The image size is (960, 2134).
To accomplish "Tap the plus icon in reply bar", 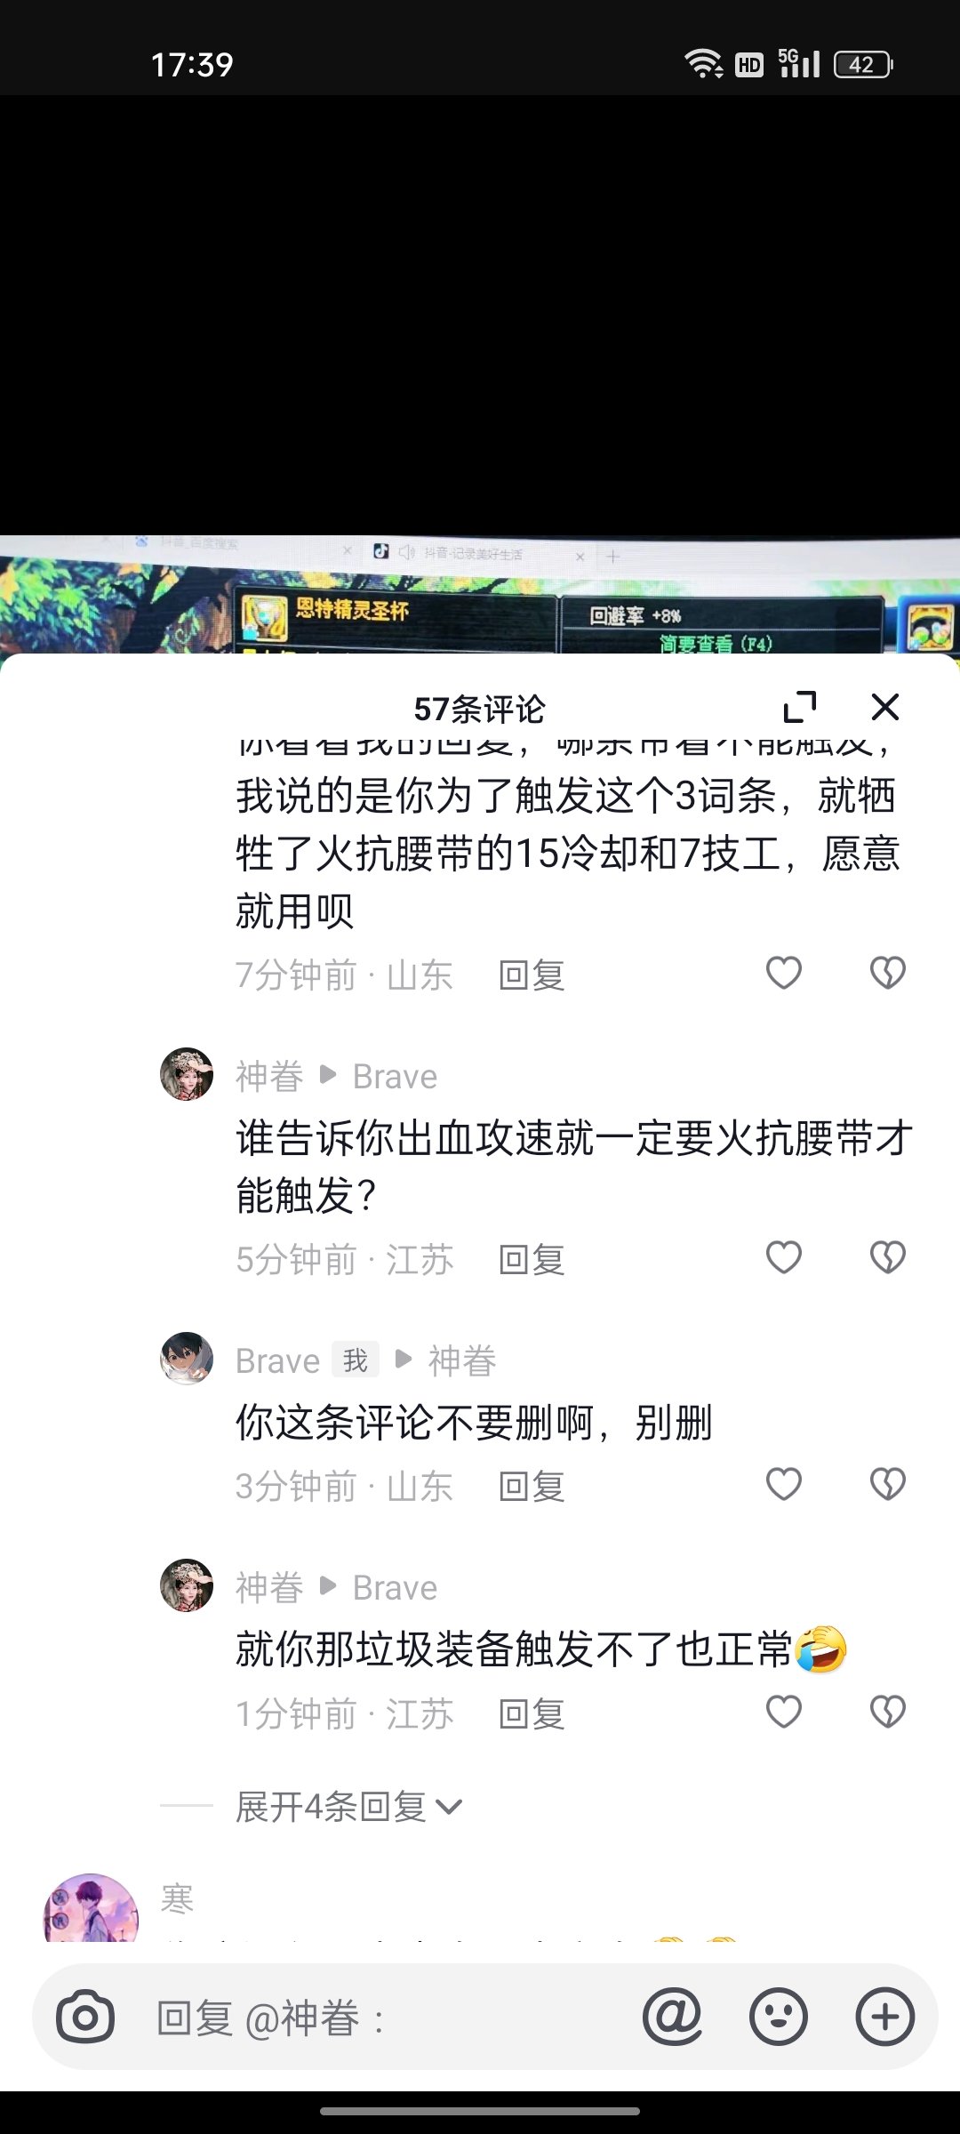I will click(x=885, y=2017).
